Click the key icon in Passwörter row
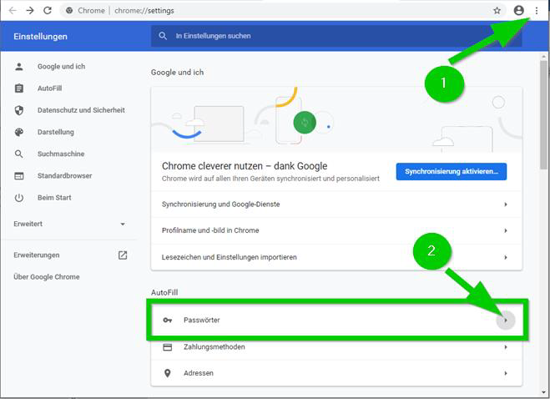This screenshot has width=550, height=399. tap(168, 320)
